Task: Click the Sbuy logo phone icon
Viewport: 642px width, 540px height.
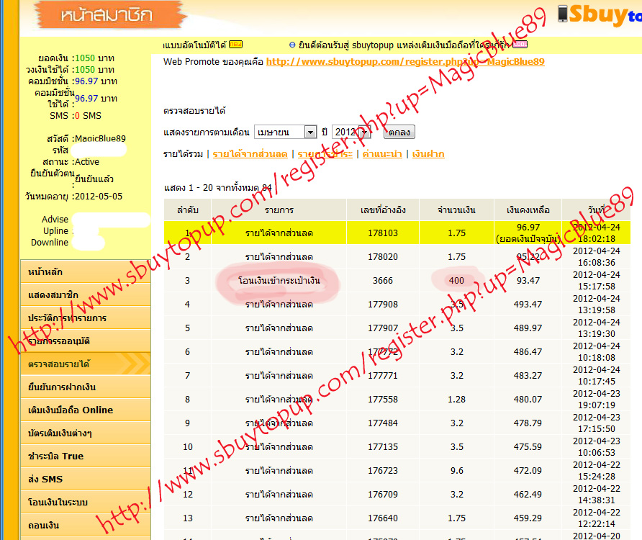Action: coord(563,14)
